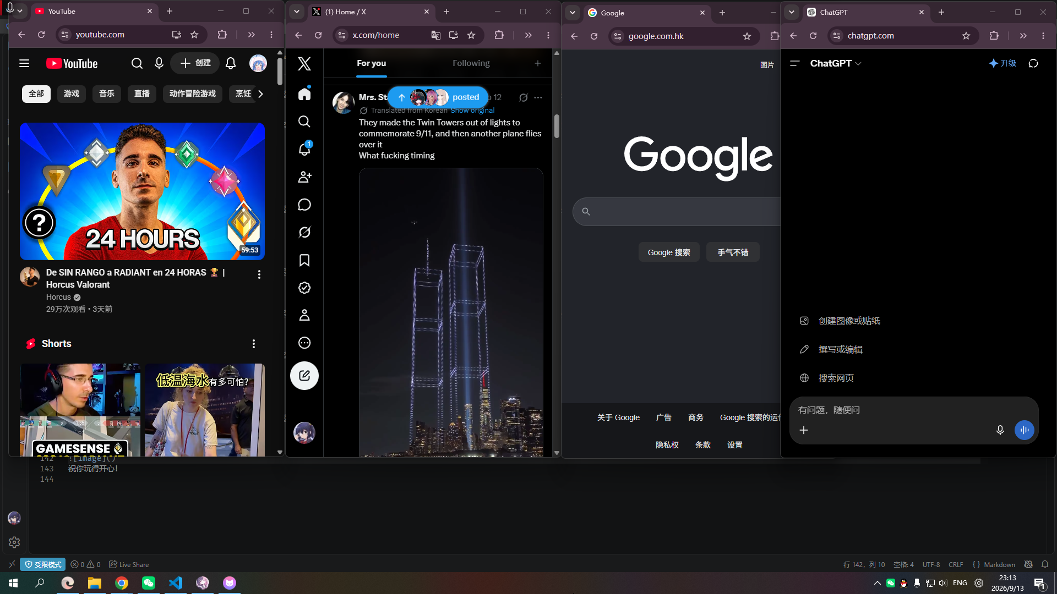Select 游戏 category chip on YouTube
1057x594 pixels.
pos(72,94)
